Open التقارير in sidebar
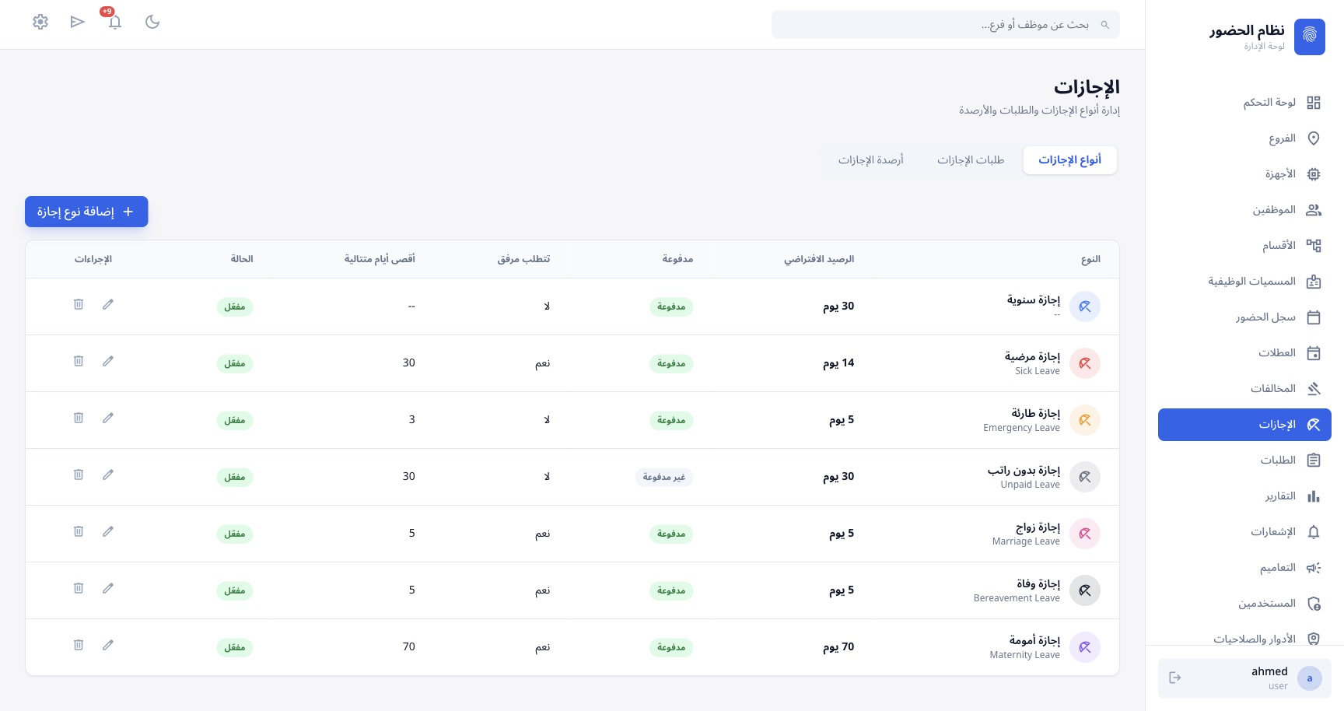The width and height of the screenshot is (1344, 711). point(1244,496)
